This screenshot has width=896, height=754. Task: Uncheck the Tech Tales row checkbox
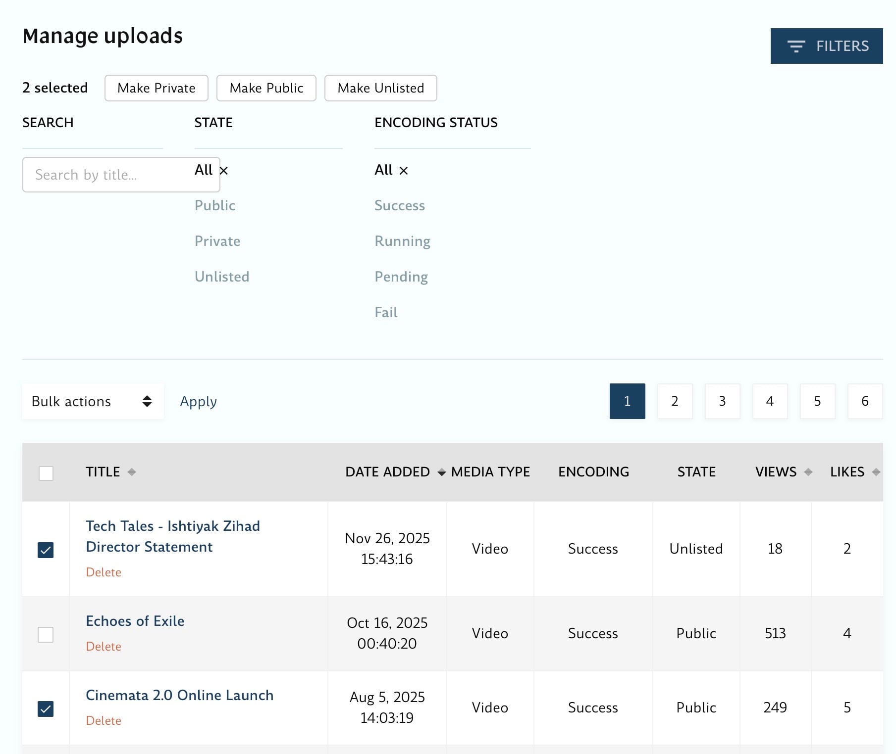[x=46, y=550]
